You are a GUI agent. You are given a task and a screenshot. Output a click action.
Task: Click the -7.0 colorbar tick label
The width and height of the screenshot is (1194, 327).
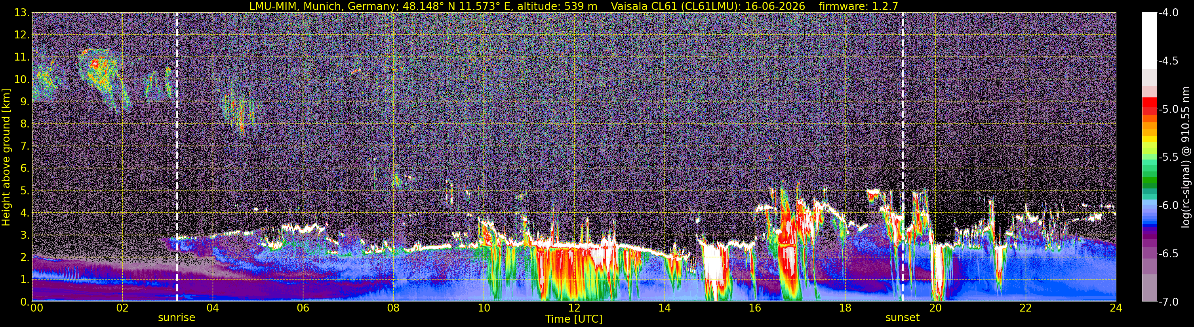tap(1169, 302)
